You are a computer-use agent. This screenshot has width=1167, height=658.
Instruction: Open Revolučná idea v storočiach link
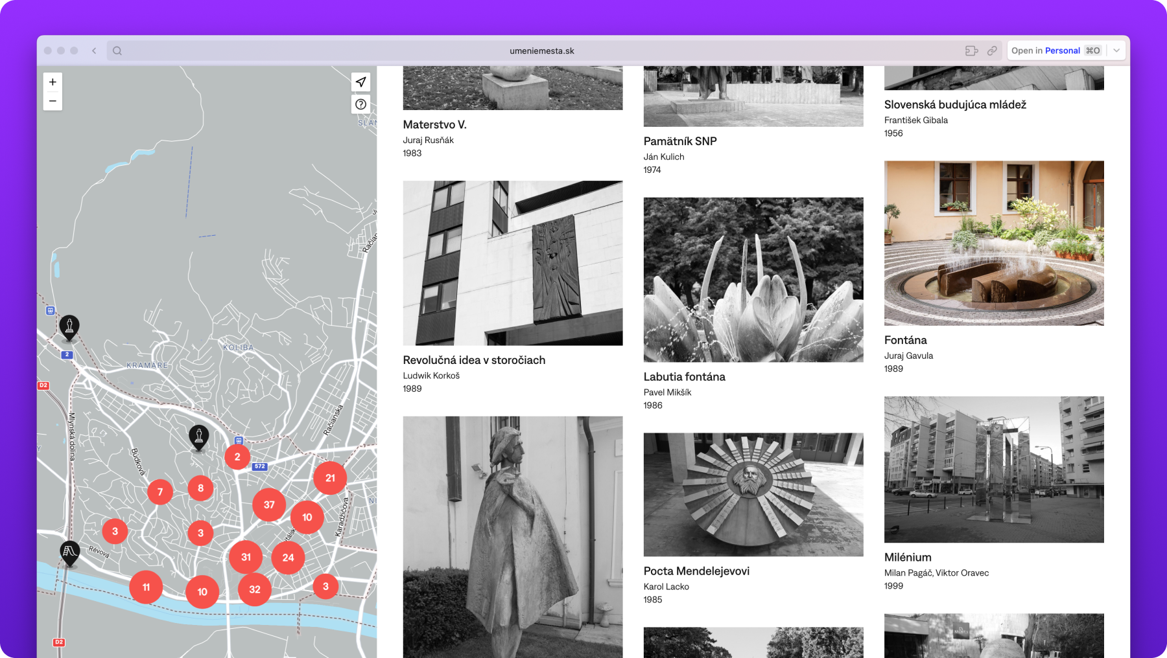(x=474, y=360)
